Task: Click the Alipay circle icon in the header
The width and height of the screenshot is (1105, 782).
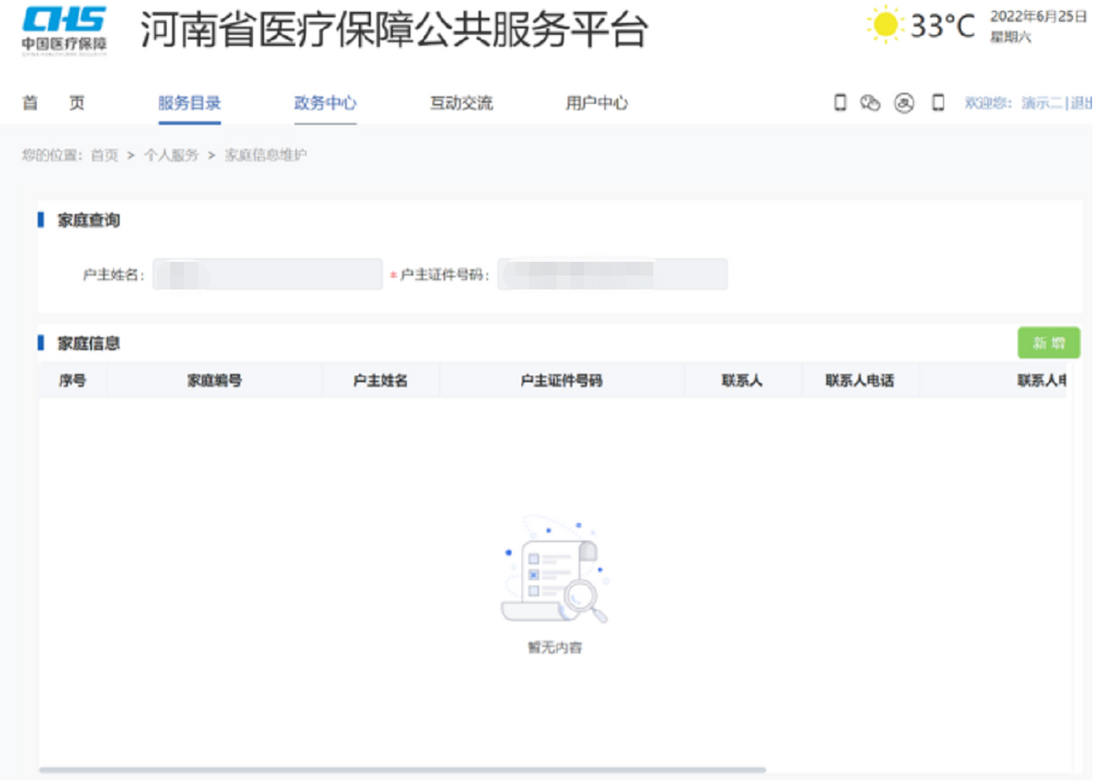Action: coord(904,104)
